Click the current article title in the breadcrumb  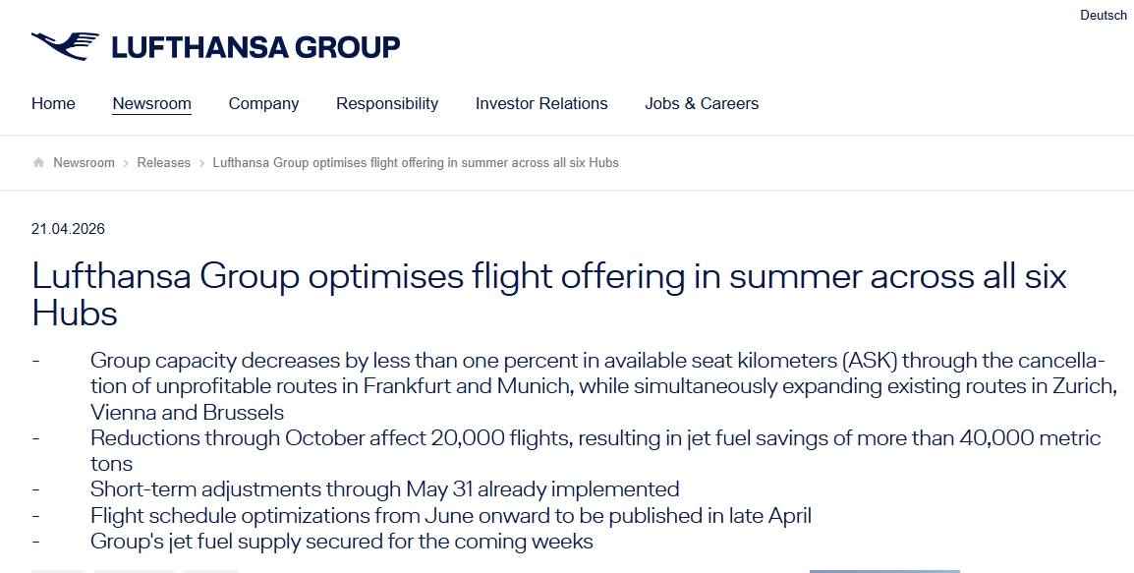click(416, 163)
